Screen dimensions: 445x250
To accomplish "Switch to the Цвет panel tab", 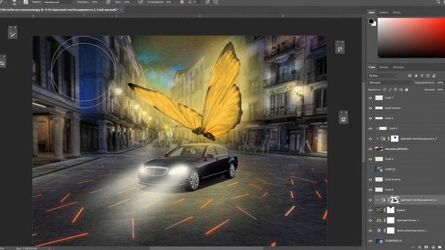I will tap(371, 12).
